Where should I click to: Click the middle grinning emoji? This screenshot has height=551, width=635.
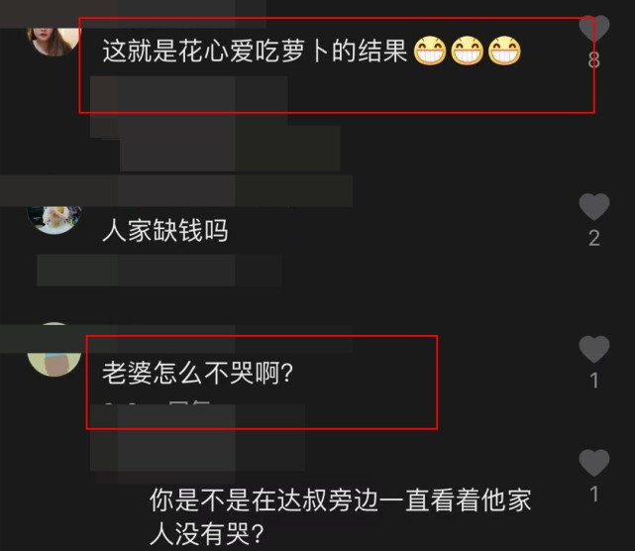468,52
